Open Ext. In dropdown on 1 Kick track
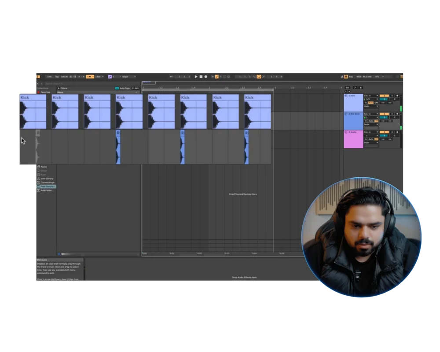This screenshot has width=440, height=352. 371,96
